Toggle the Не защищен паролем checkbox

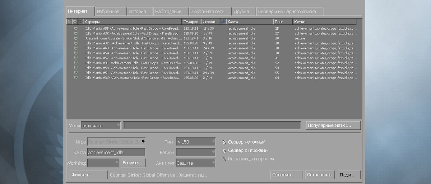(224, 159)
